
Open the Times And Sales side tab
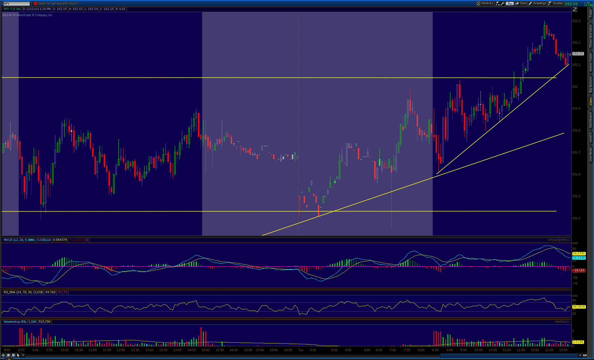tap(591, 36)
